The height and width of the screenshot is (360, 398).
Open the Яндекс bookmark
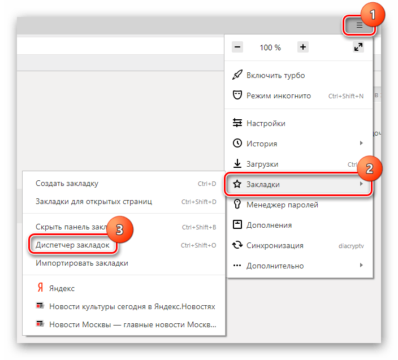124,288
